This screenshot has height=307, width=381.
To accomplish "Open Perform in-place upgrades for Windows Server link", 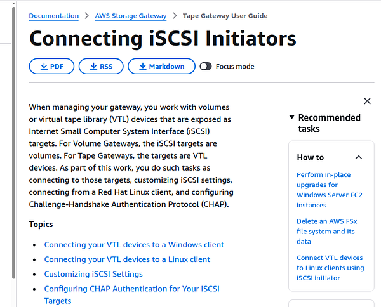I will coord(330,190).
